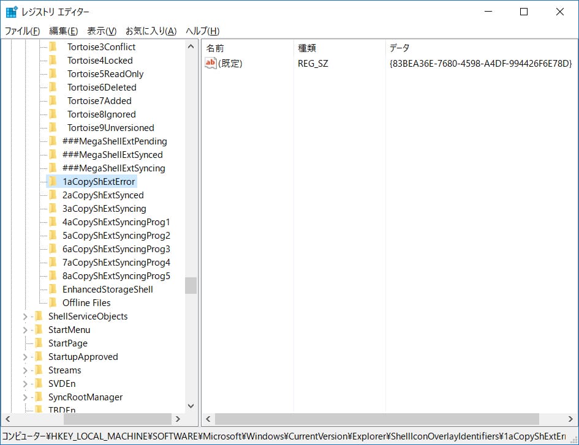This screenshot has height=445, width=579.
Task: Click tree pane horizontal scroll left arrow
Action: tap(8, 419)
